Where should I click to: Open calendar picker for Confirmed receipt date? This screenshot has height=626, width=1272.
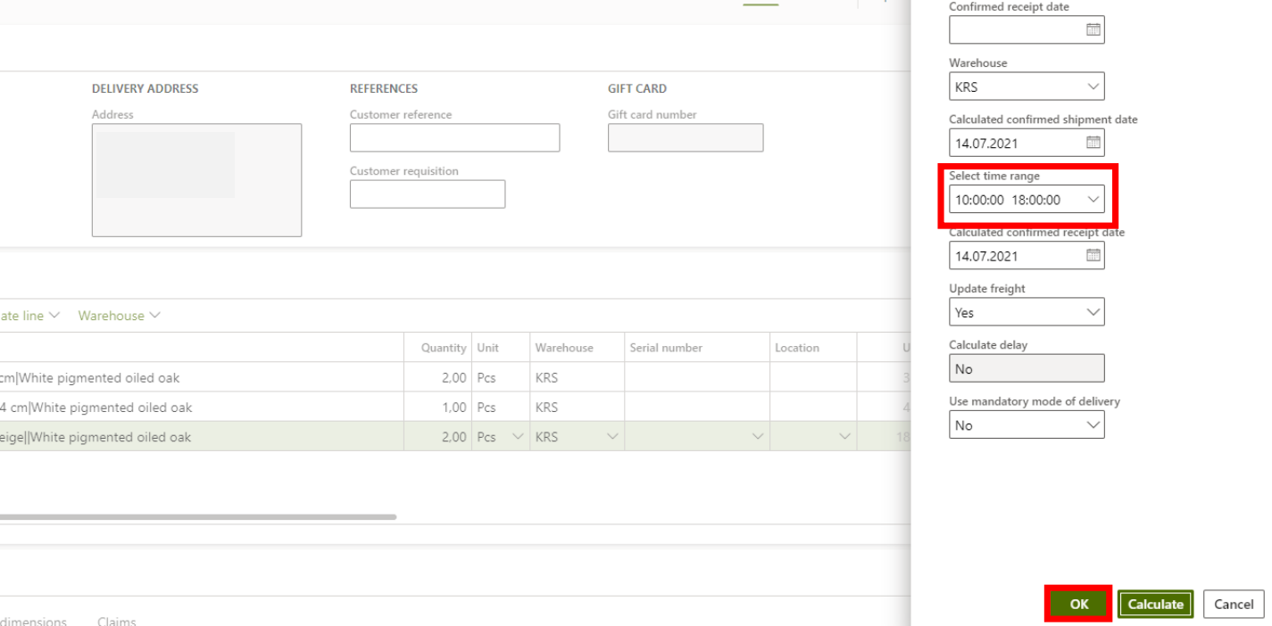pyautogui.click(x=1093, y=30)
